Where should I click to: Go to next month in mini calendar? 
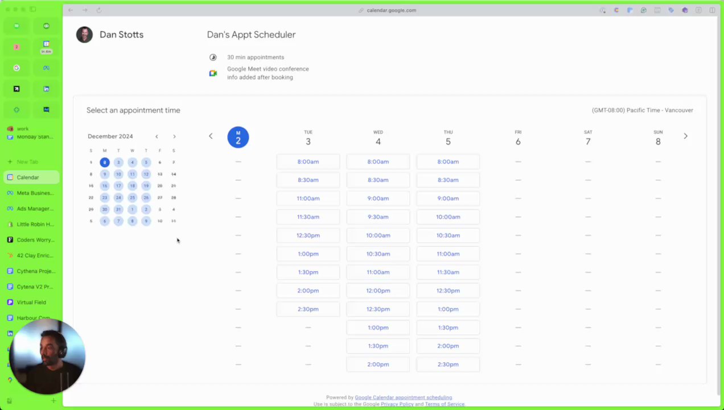click(174, 137)
